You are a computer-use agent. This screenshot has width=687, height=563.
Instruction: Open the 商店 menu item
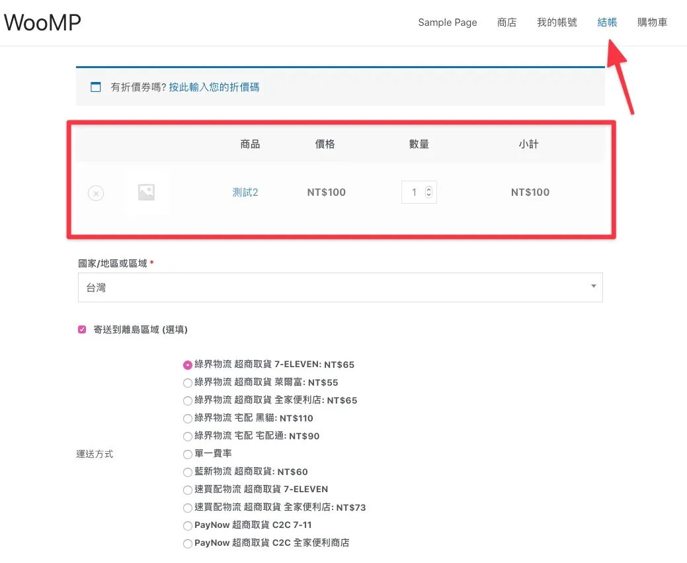pyautogui.click(x=506, y=22)
